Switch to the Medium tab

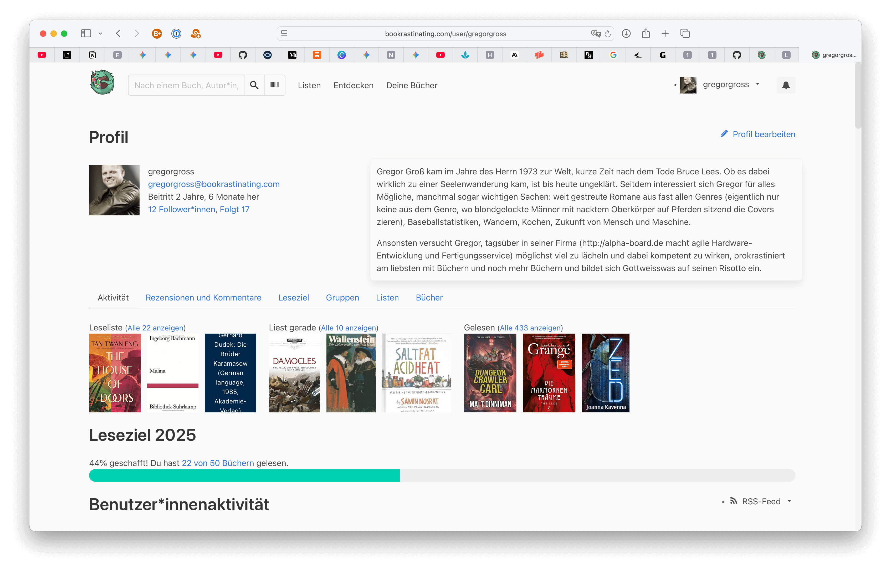click(292, 55)
